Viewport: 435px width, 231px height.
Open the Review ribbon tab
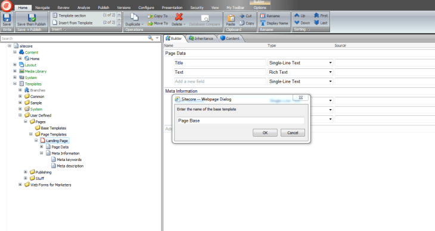click(x=64, y=8)
